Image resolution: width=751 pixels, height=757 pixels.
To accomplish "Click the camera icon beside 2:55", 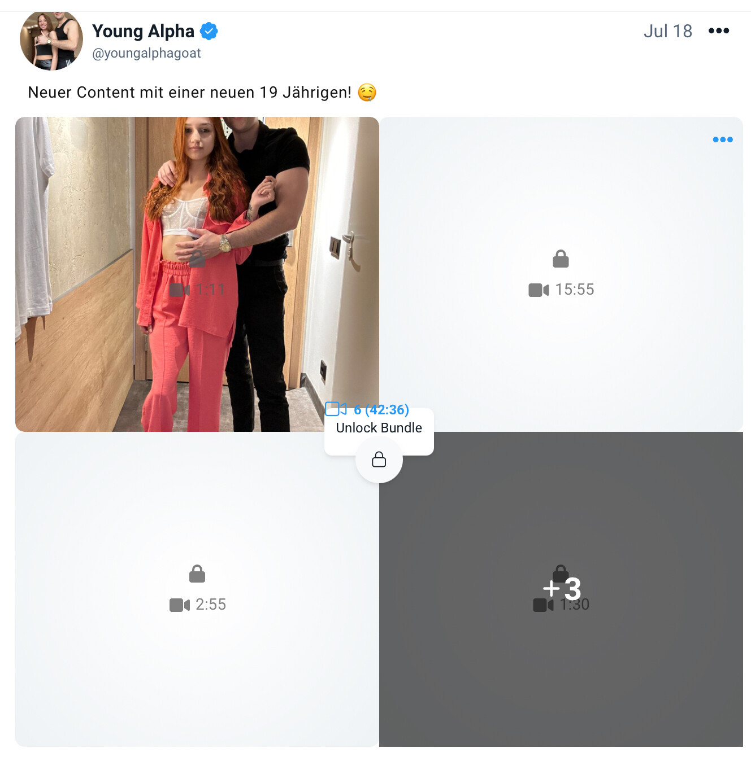I will [x=179, y=605].
